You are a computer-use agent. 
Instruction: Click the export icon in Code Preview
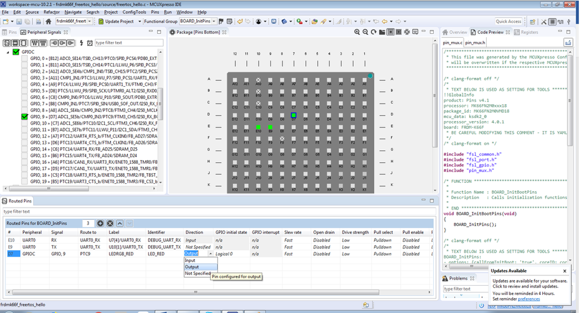[x=569, y=42]
